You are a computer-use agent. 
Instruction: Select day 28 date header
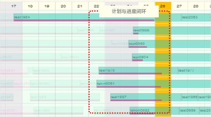(x=196, y=6)
